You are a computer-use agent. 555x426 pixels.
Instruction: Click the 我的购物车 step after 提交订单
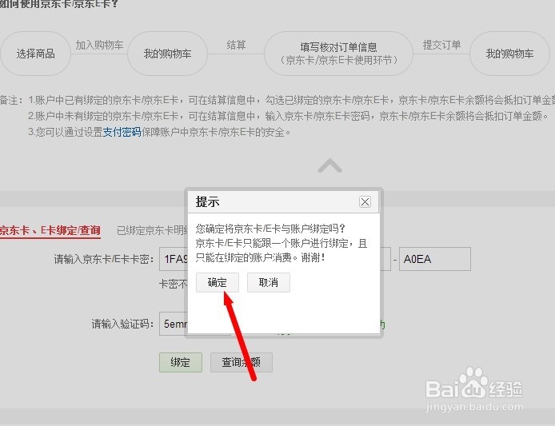pyautogui.click(x=509, y=54)
